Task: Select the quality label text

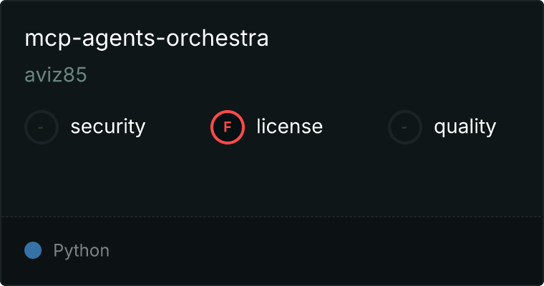Action: pos(465,127)
